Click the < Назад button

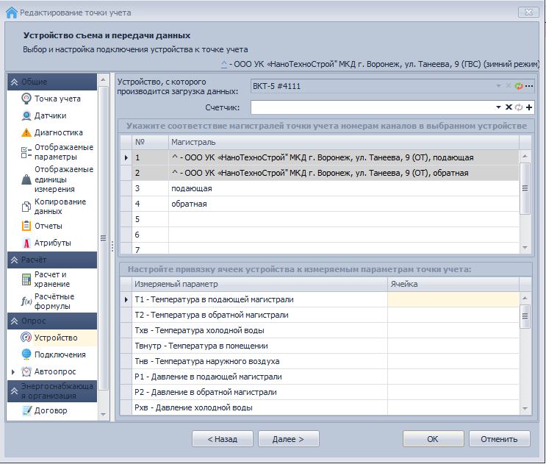(x=223, y=439)
